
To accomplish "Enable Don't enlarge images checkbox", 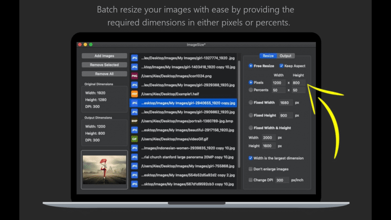I will 251,169.
